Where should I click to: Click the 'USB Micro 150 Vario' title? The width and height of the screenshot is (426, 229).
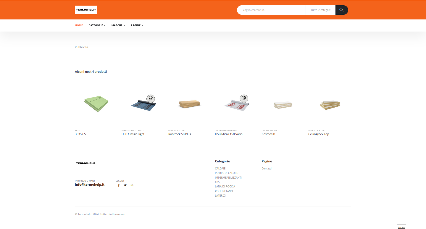229,134
